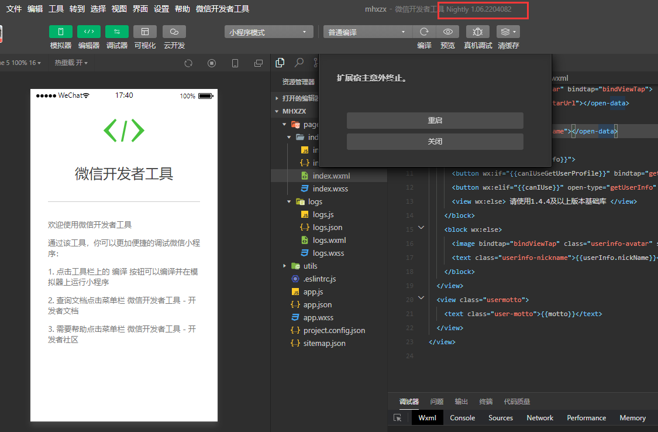This screenshot has width=658, height=432.
Task: Toggle the 可视化 visual panel button
Action: click(145, 32)
